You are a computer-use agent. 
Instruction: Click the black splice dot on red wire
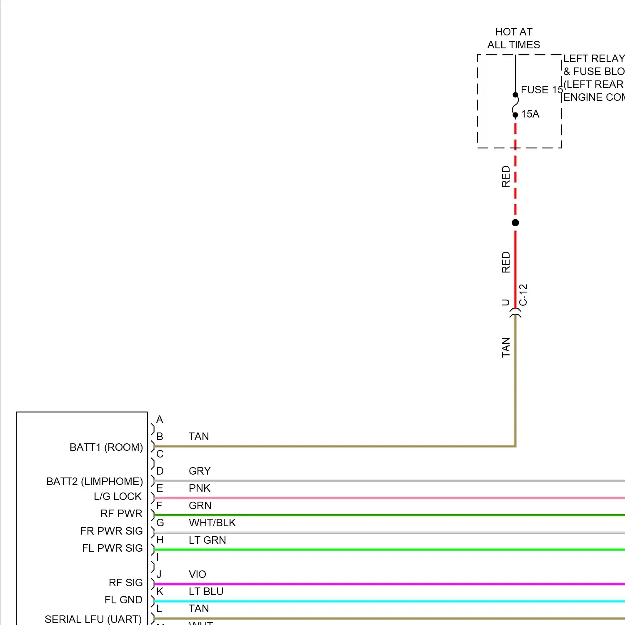click(x=515, y=222)
